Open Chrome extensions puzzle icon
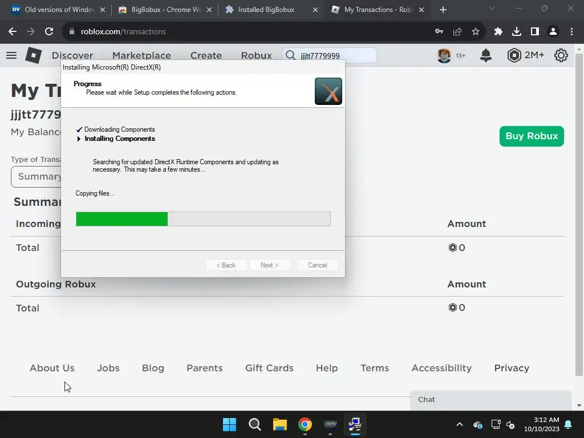Viewport: 584px width, 438px height. (498, 32)
